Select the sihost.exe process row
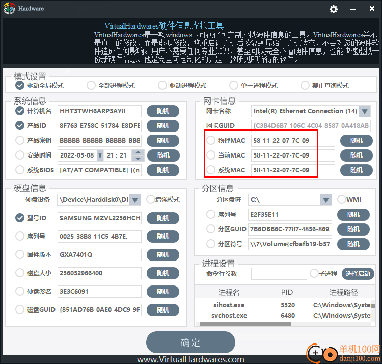The image size is (382, 364). 284,305
